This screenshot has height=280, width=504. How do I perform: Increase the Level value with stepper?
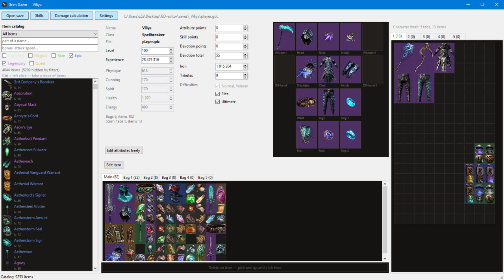[171, 49]
